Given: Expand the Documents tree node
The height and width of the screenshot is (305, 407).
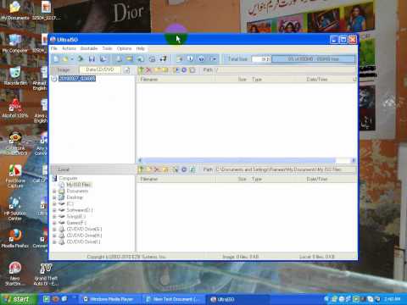Looking at the screenshot, I should tap(54, 191).
